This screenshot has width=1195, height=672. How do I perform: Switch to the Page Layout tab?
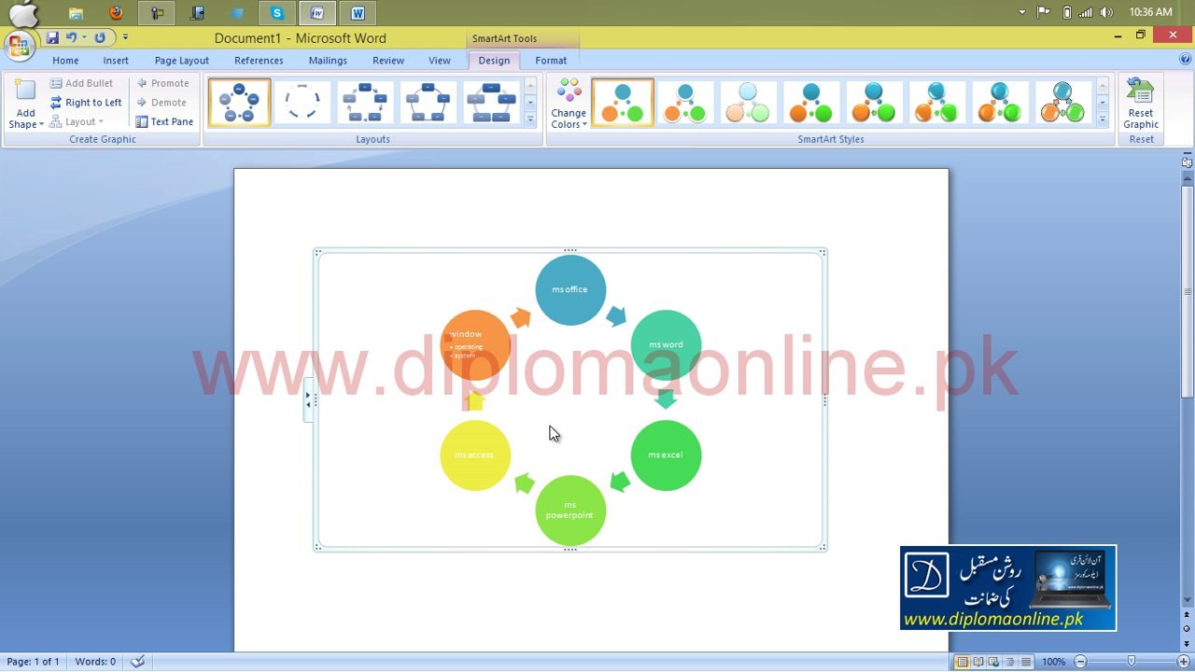(182, 60)
